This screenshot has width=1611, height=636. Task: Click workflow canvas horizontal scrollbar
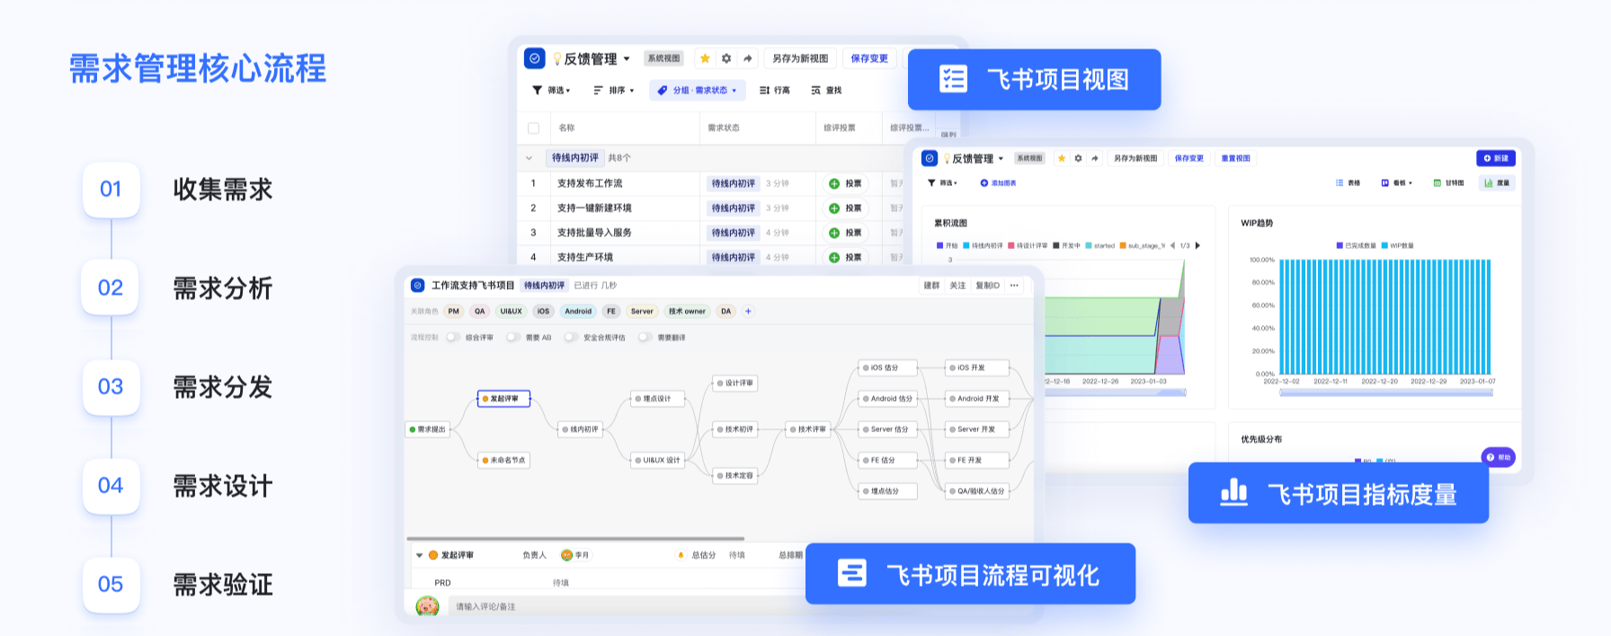coord(575,538)
